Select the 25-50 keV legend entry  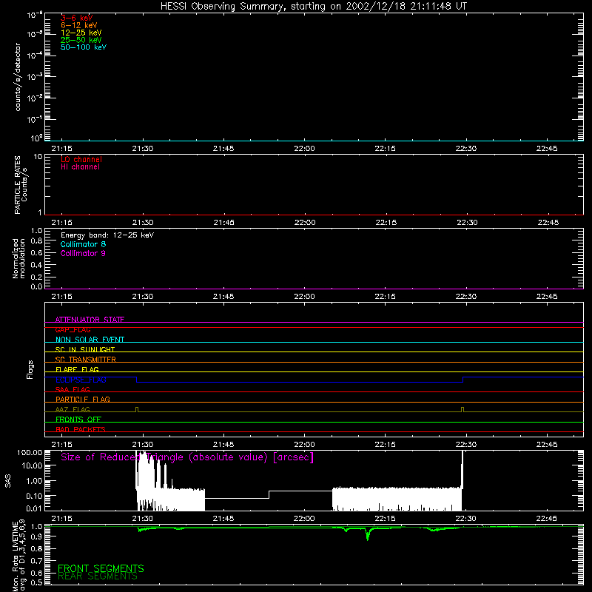81,40
